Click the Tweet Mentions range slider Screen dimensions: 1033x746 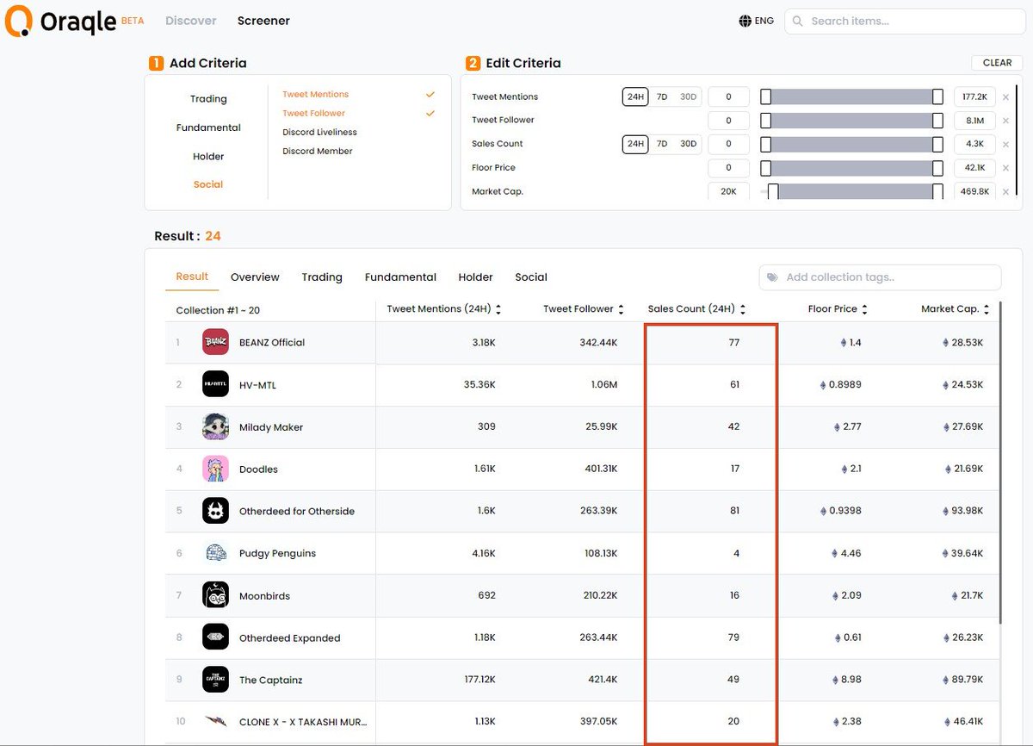point(851,97)
